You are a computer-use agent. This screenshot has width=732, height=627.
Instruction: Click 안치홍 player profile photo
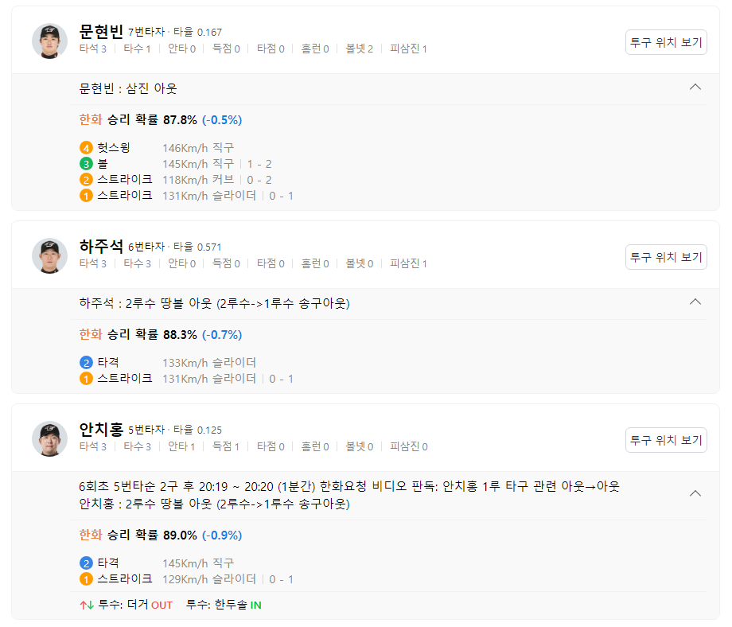pyautogui.click(x=49, y=438)
